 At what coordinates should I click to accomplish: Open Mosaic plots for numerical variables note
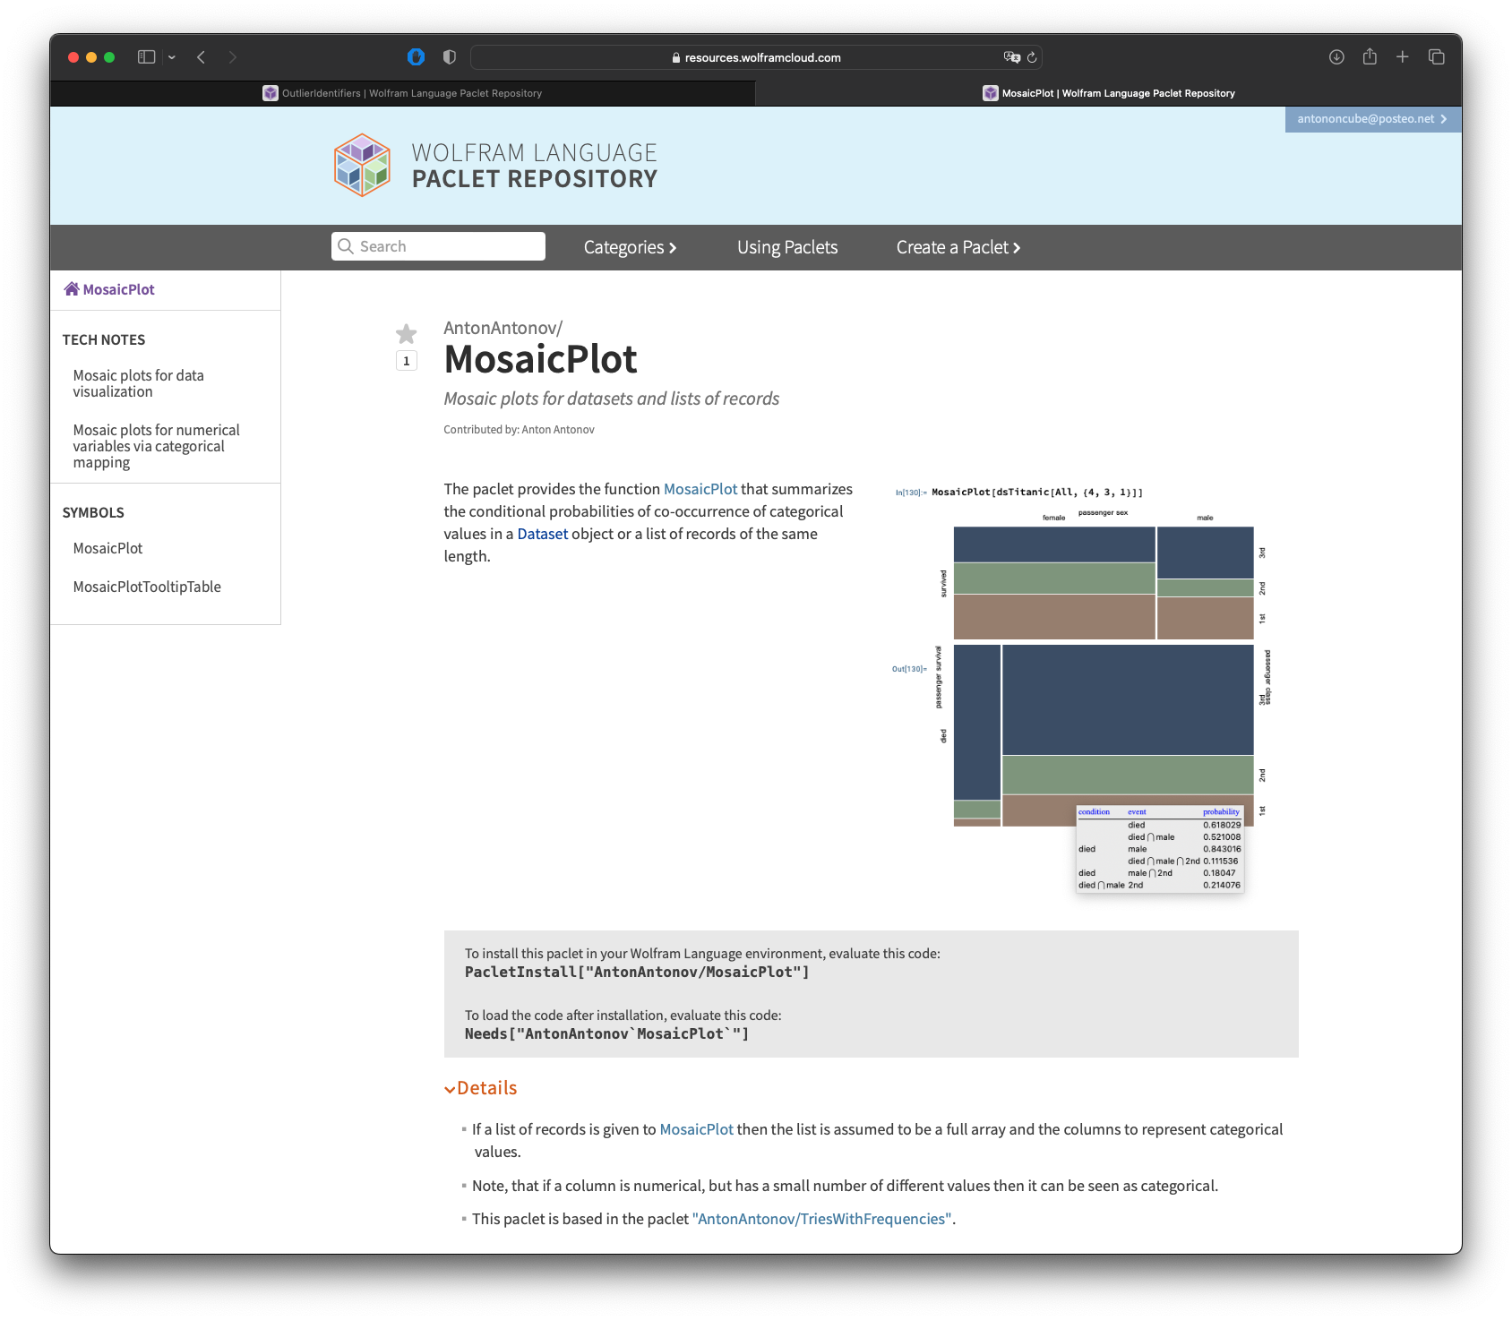coord(157,446)
